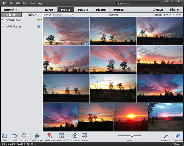Image resolution: width=184 pixels, height=146 pixels.
Task: Open the Find menu
Action: pyautogui.click(x=25, y=3)
